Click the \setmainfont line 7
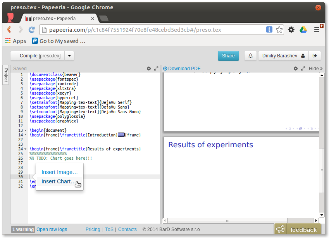This screenshot has height=238, width=329. pos(81,102)
